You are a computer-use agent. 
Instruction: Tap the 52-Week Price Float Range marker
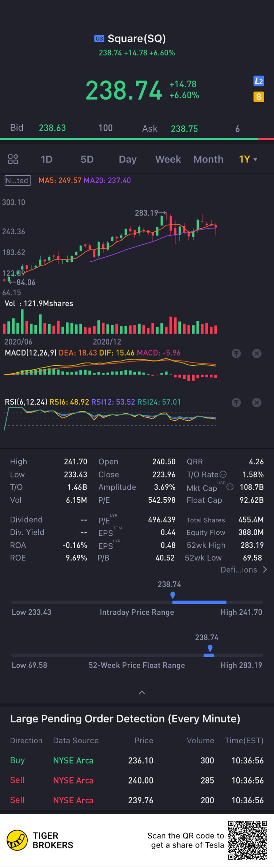(210, 648)
